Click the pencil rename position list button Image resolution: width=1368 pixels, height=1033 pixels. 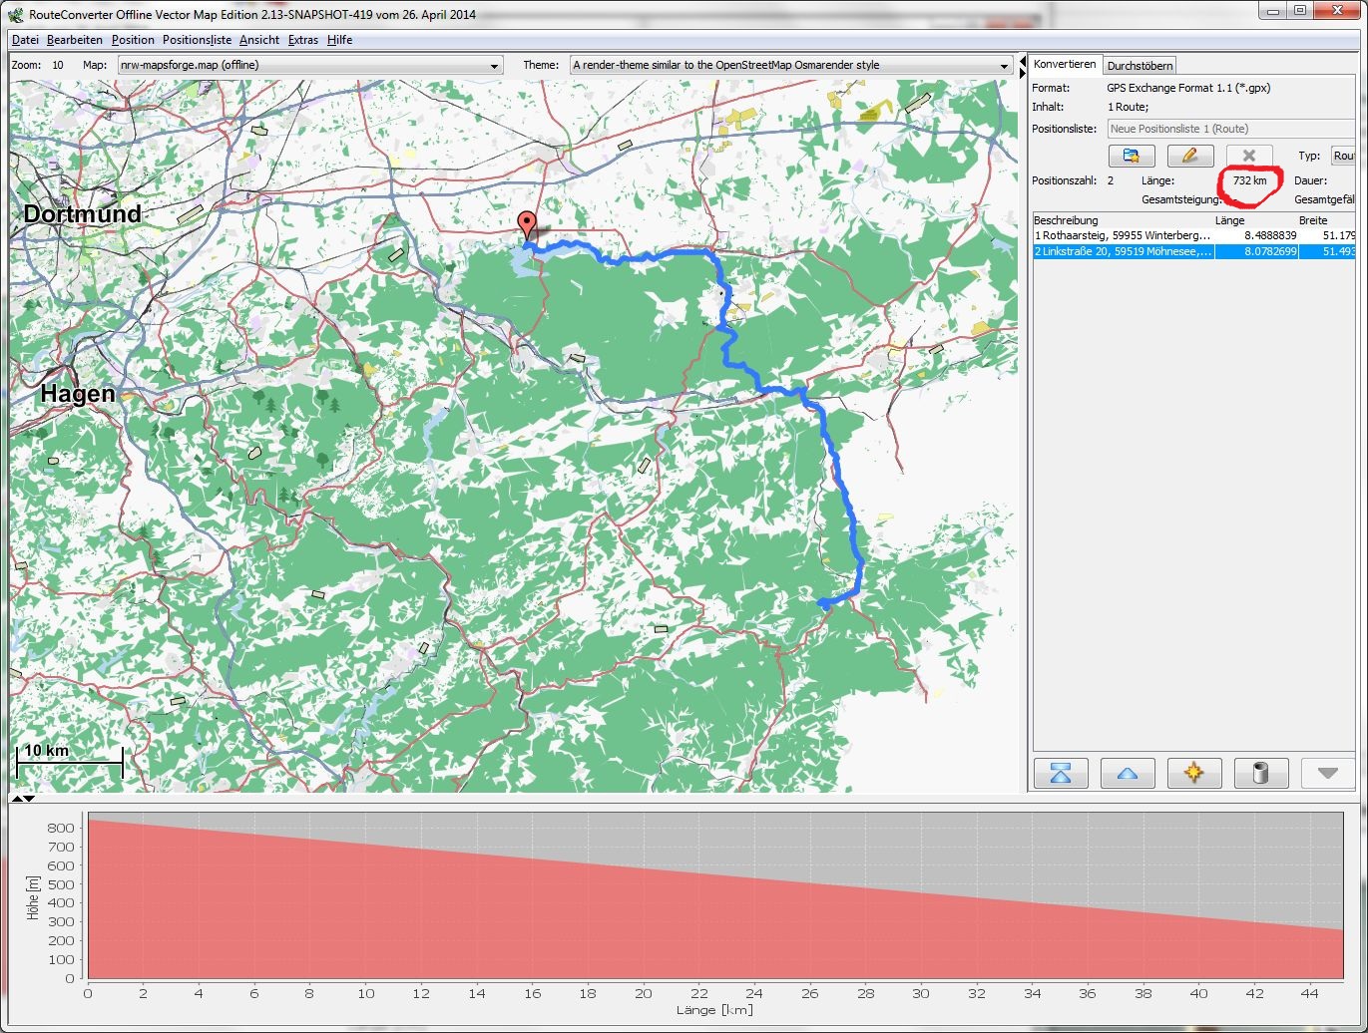[1190, 156]
